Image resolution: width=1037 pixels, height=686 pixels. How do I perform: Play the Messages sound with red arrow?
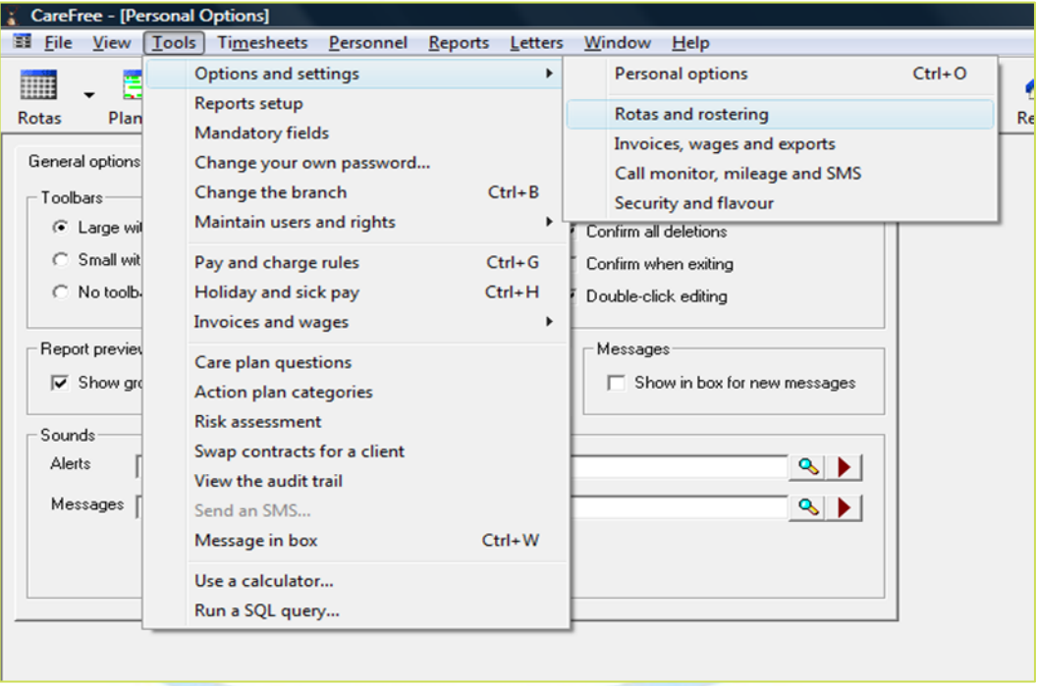(x=844, y=507)
